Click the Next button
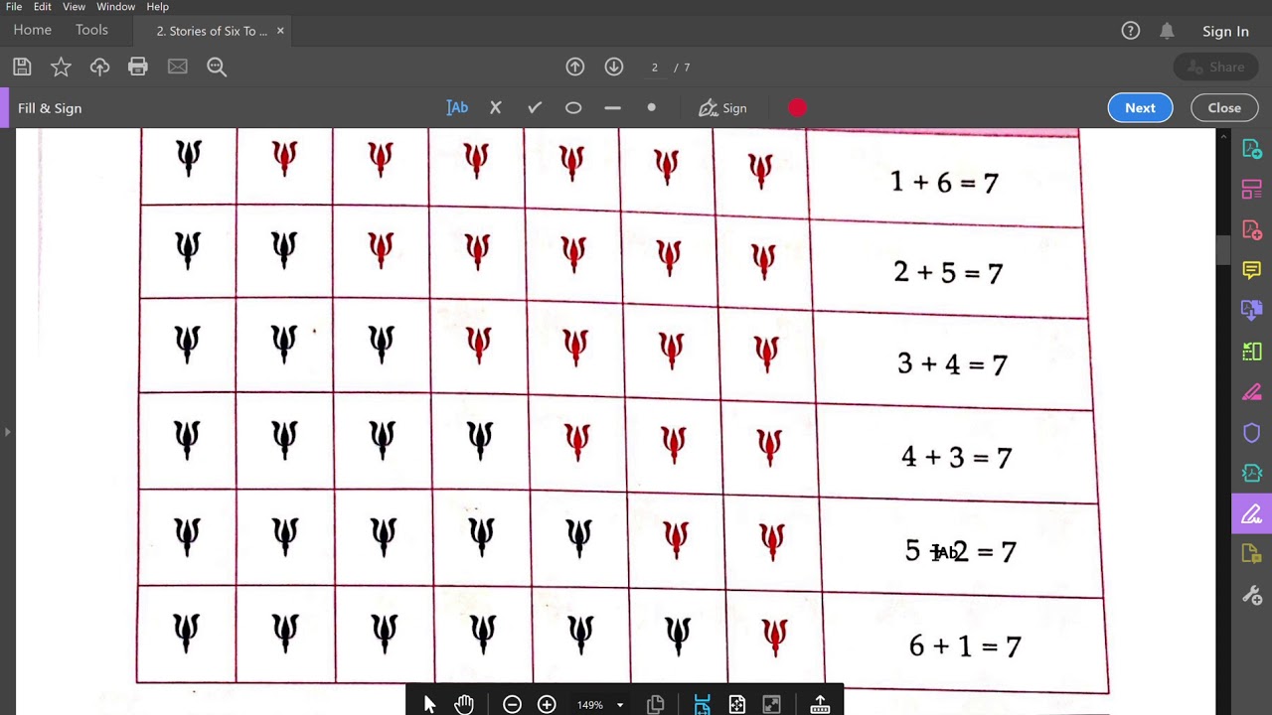1272x715 pixels. pos(1140,107)
